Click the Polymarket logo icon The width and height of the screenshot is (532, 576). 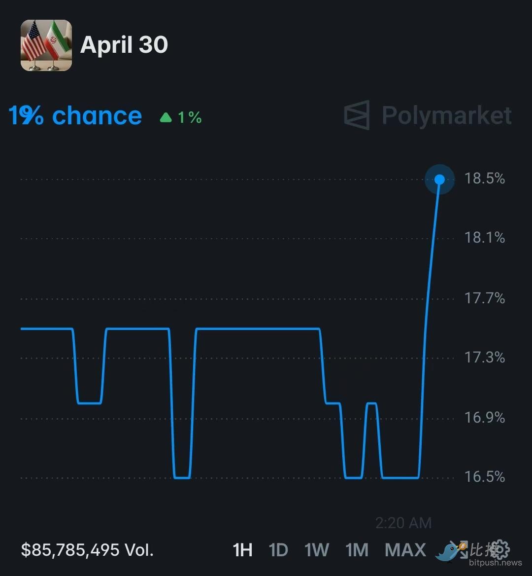pos(357,115)
